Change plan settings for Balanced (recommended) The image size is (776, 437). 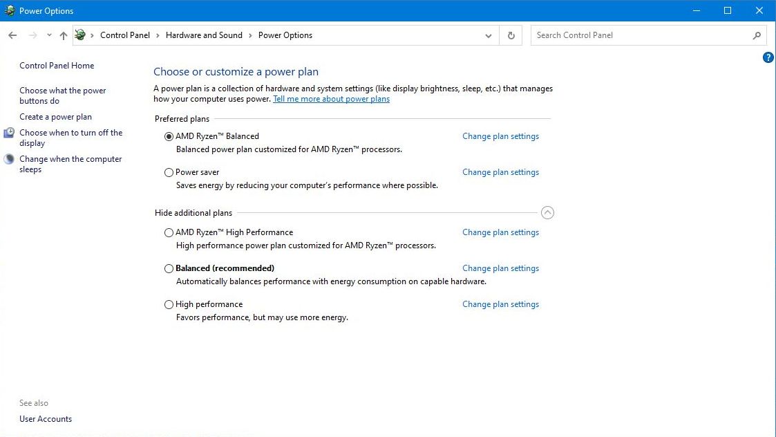500,268
